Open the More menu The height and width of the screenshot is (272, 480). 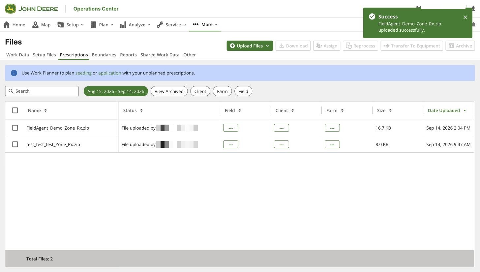[205, 24]
